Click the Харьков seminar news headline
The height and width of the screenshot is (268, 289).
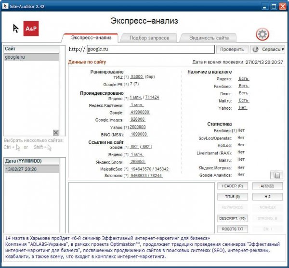107,238
